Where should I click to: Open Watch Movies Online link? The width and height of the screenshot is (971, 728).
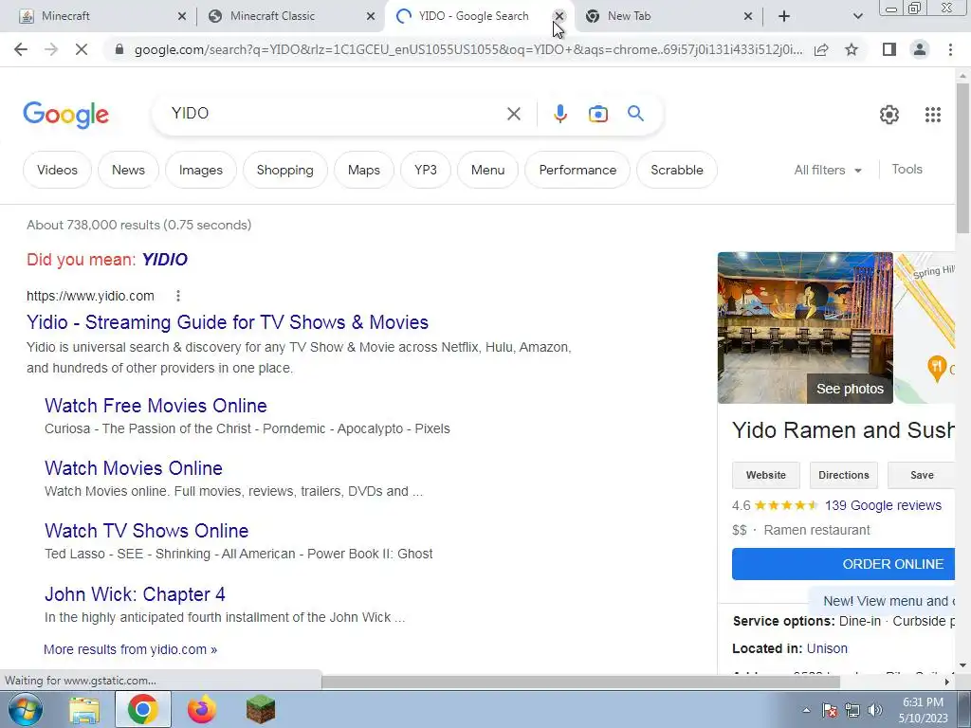[x=133, y=468]
